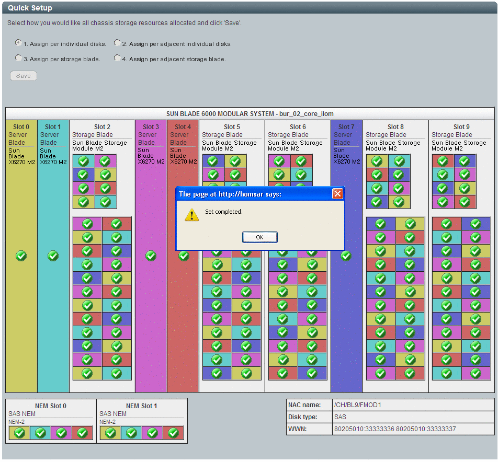Image resolution: width=498 pixels, height=462 pixels.
Task: Click the Quick Setup title bar
Action: [249, 8]
